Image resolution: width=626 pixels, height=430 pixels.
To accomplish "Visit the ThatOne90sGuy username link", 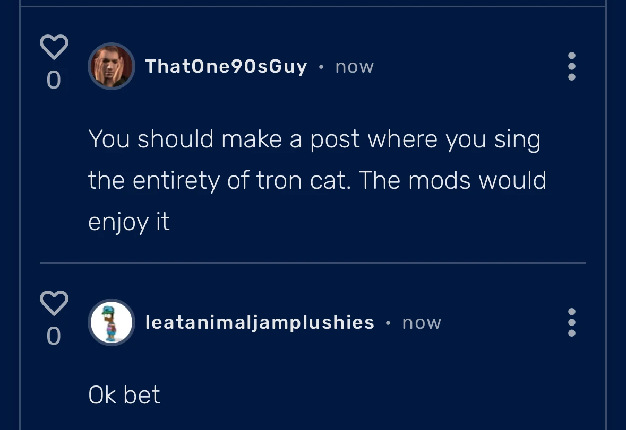I will point(226,66).
